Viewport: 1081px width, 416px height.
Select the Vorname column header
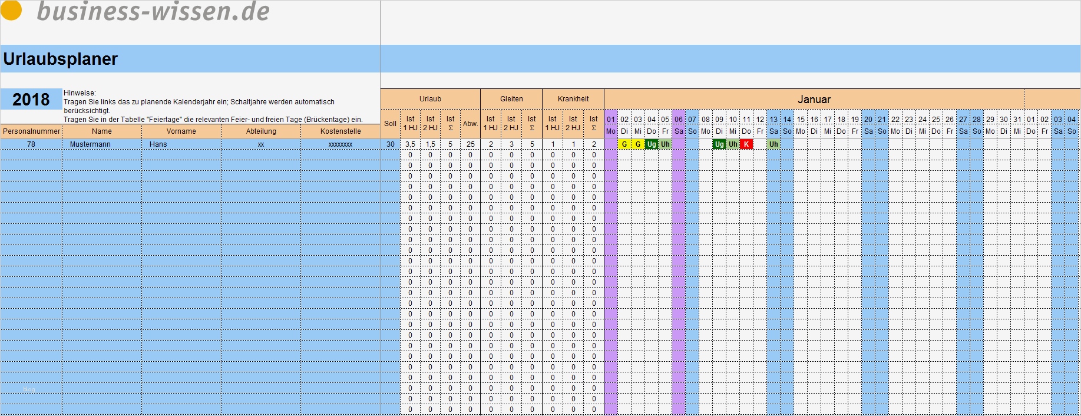[x=181, y=131]
